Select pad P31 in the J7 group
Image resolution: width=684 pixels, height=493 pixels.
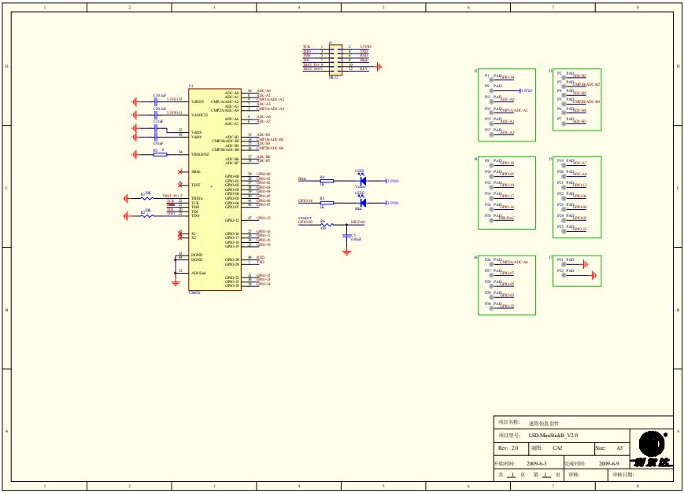(564, 265)
